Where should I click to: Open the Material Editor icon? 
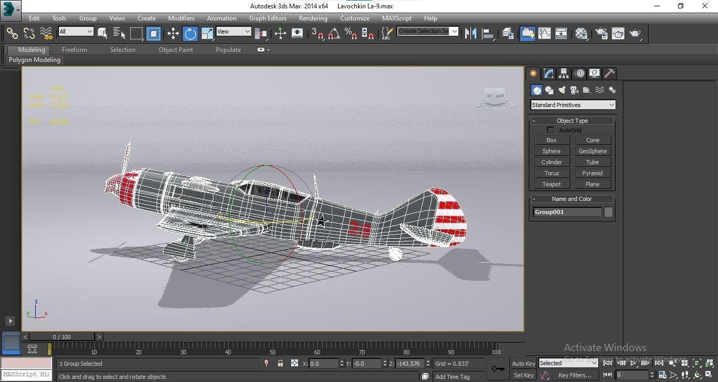click(x=581, y=34)
